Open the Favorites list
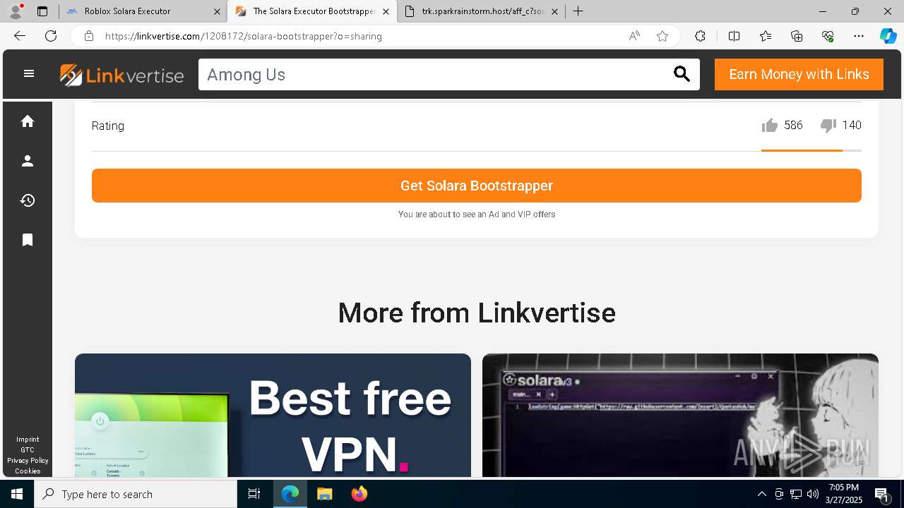Viewport: 904px width, 508px height. point(766,36)
